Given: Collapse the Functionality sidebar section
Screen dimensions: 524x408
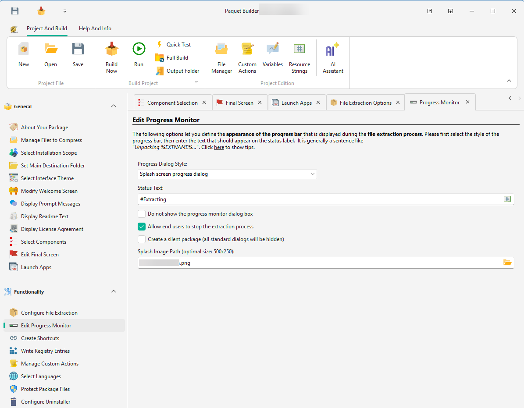Looking at the screenshot, I should coord(113,291).
